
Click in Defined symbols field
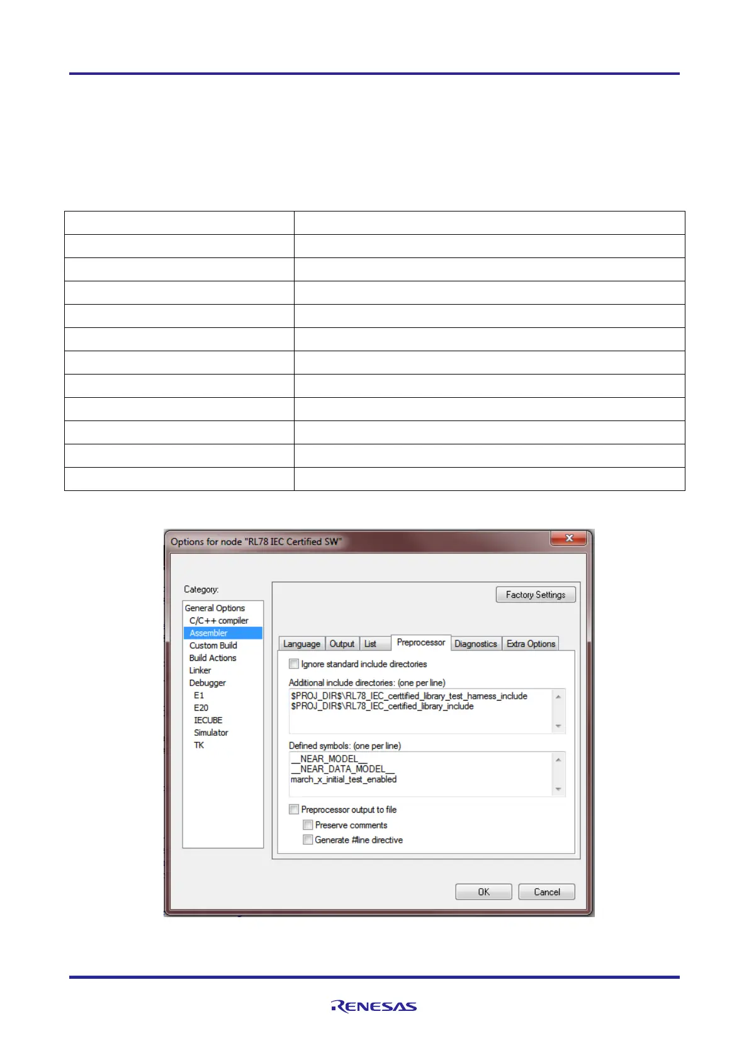[x=427, y=774]
